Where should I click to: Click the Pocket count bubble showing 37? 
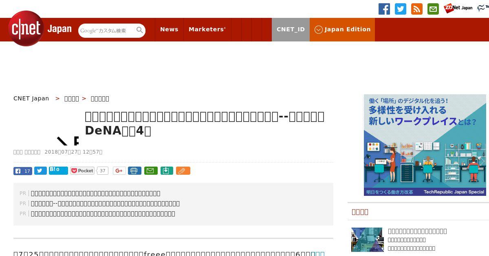103,171
